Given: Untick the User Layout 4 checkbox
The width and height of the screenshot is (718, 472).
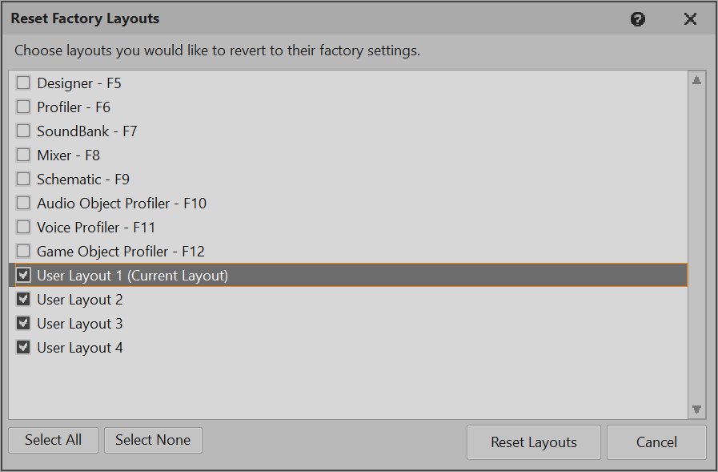Looking at the screenshot, I should point(23,347).
